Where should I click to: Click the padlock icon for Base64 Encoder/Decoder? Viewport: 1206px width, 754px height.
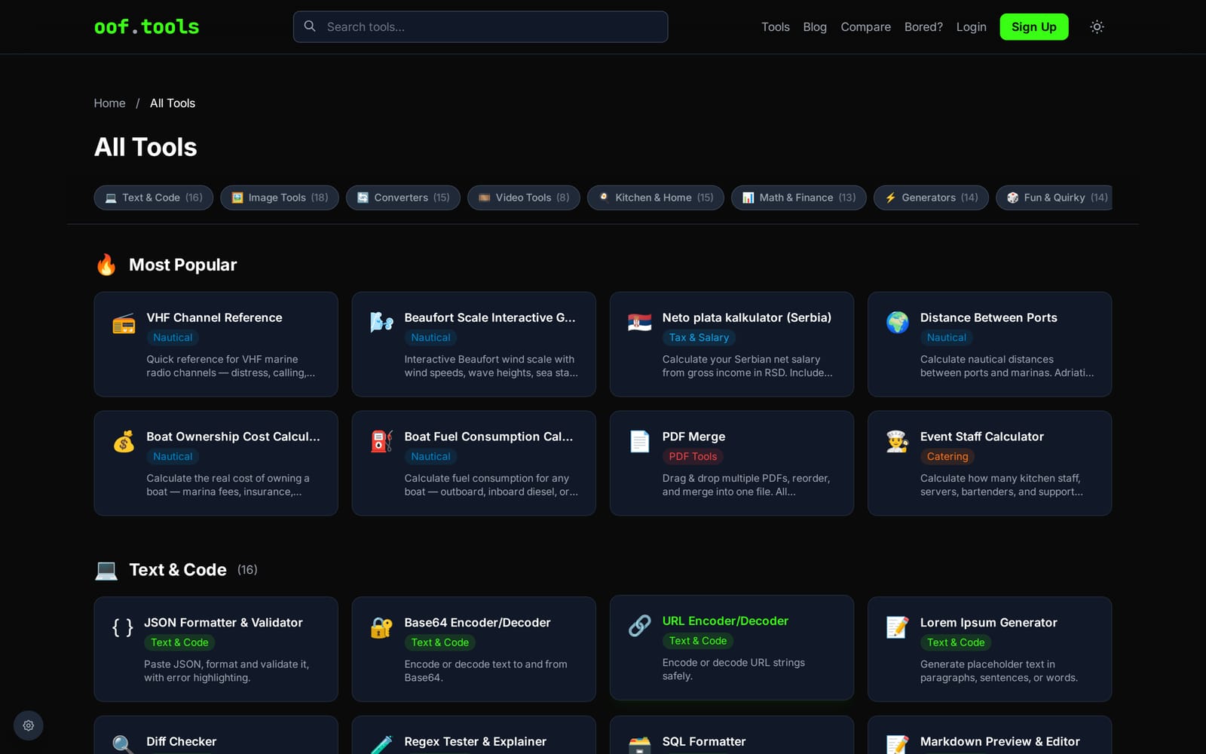tap(381, 628)
